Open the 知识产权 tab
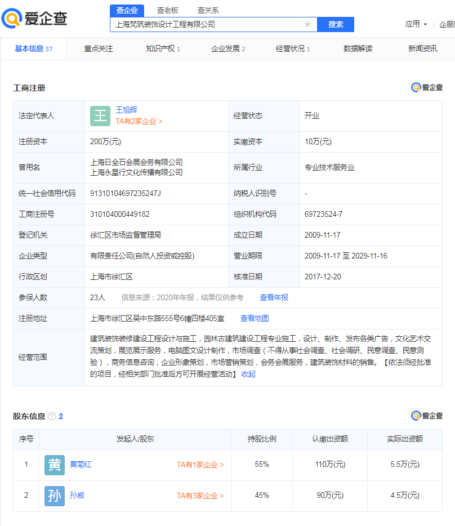455x526 pixels. (163, 49)
